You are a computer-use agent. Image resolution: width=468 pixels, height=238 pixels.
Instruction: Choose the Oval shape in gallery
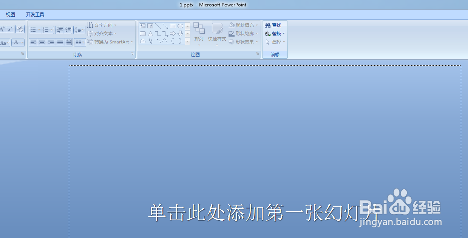pos(181,26)
